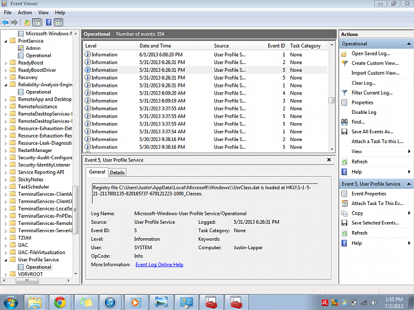The height and width of the screenshot is (310, 414).
Task: Click the Find binoculars icon
Action: [x=344, y=122]
